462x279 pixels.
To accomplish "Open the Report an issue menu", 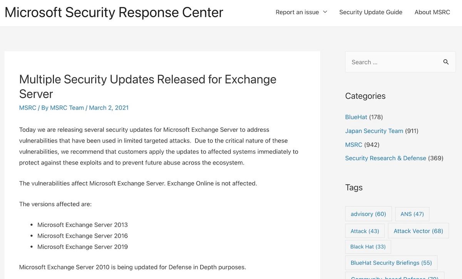I will 301,12.
